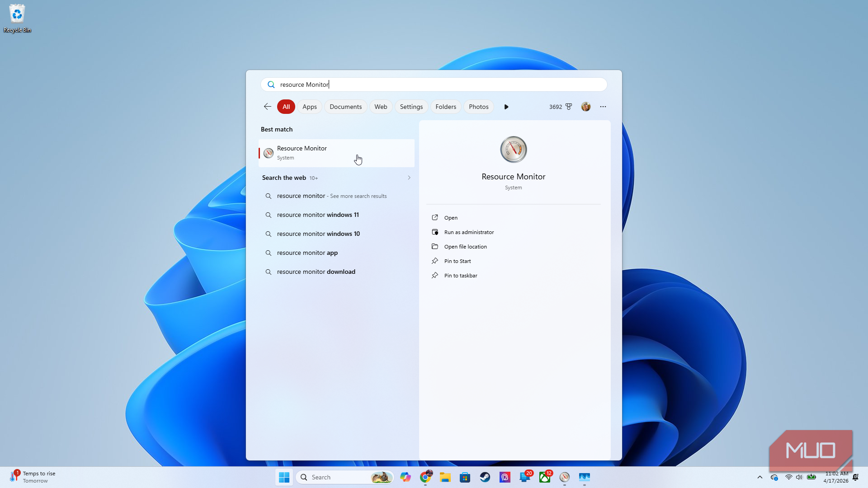Open the Recycle Bin on desktop
This screenshot has width=868, height=488.
pos(17,18)
